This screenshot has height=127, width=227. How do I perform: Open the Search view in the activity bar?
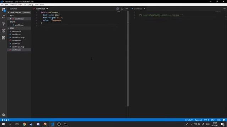pos(4,17)
